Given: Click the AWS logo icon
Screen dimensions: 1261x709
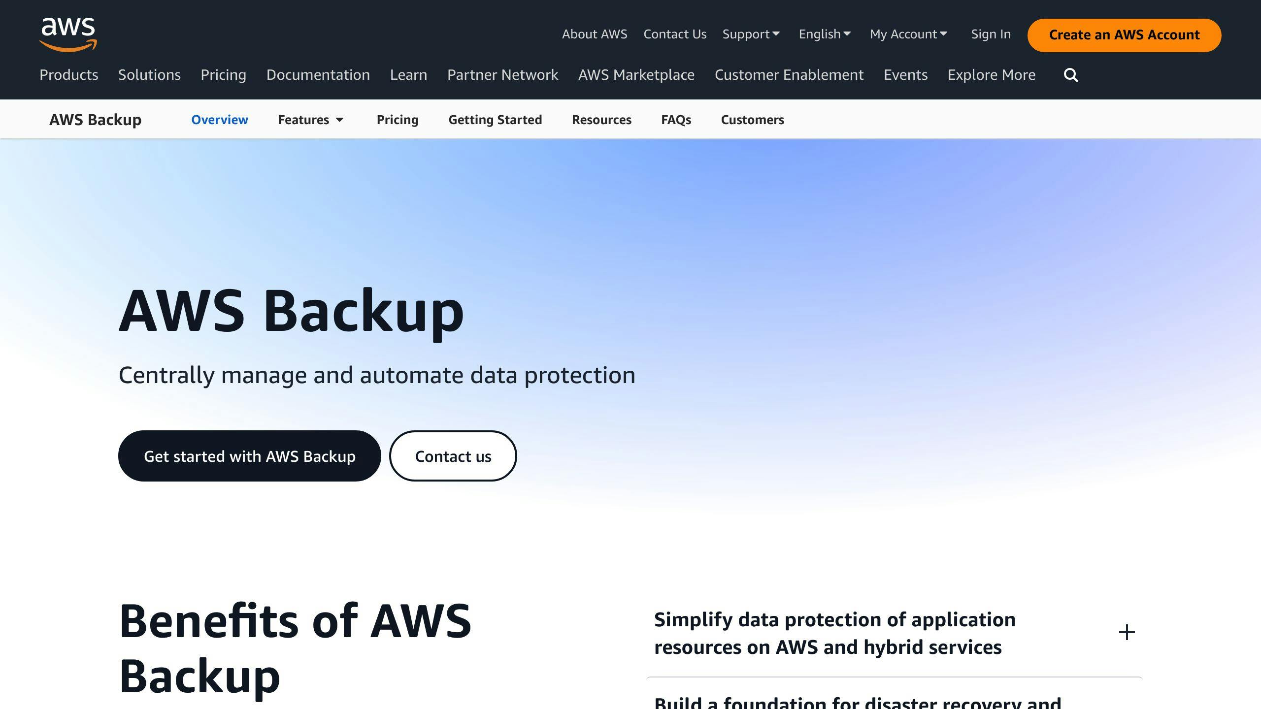Looking at the screenshot, I should 67,34.
